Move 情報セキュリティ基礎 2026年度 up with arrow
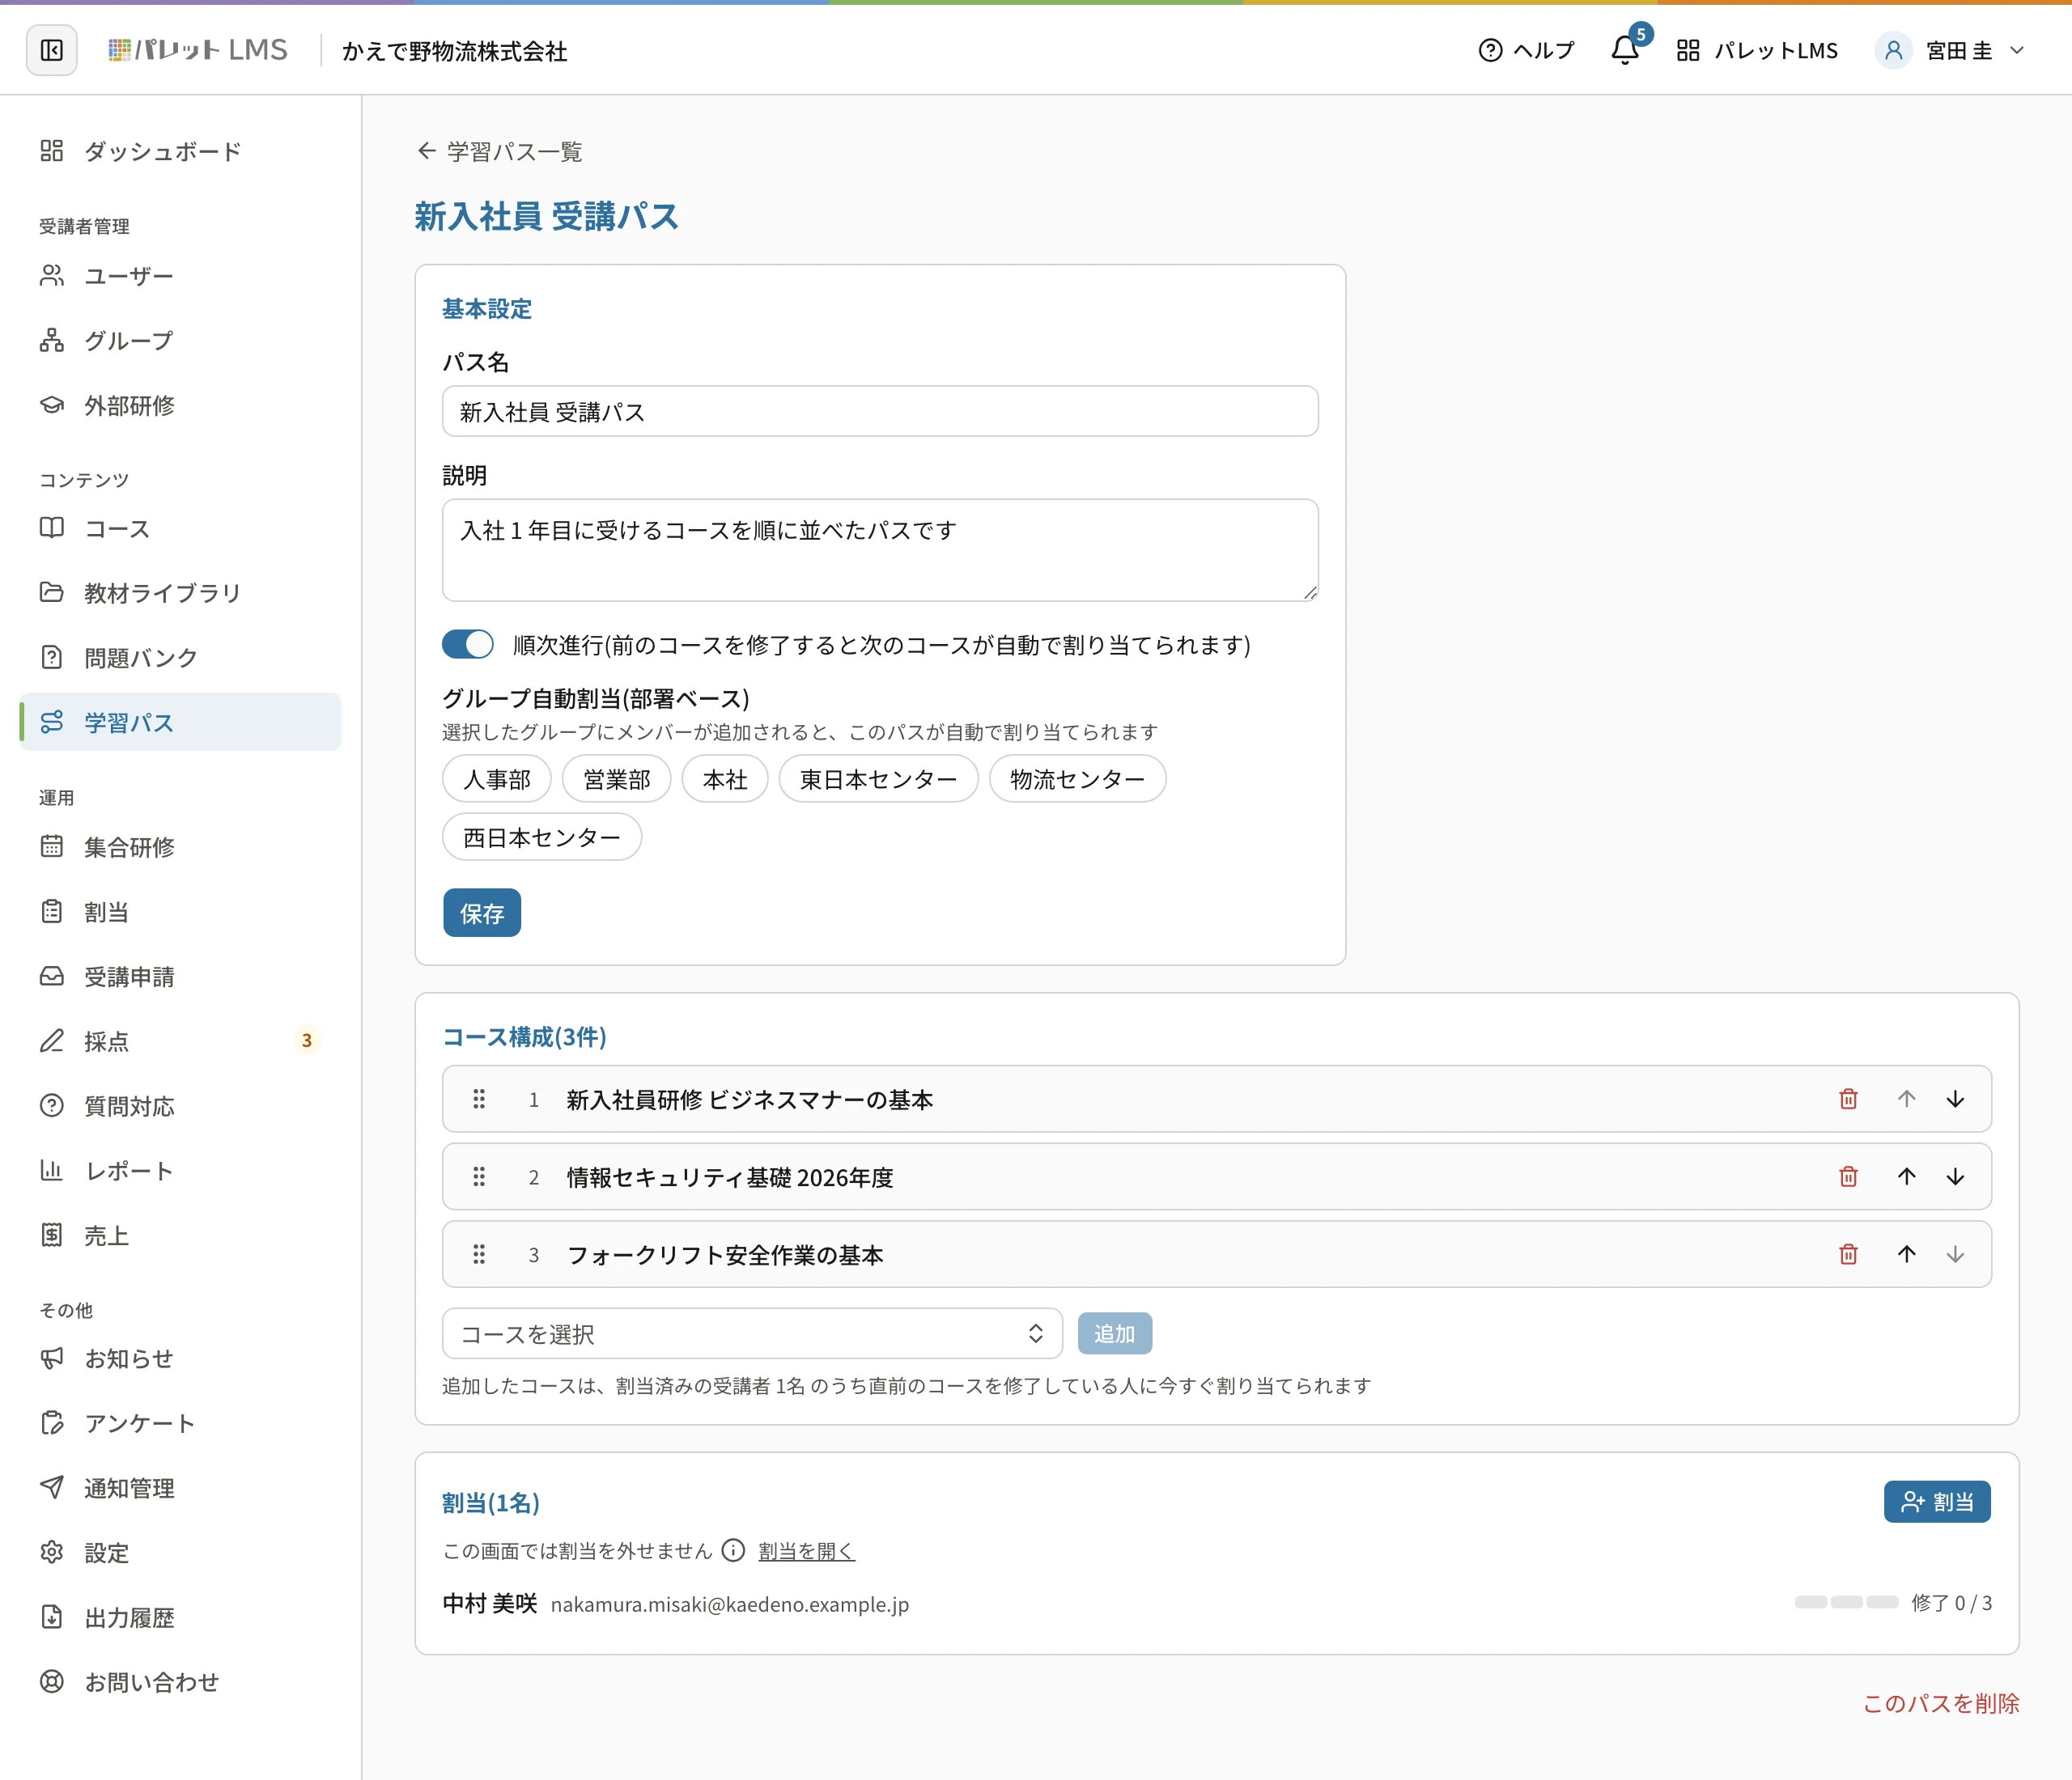The height and width of the screenshot is (1780, 2072). coord(1907,1176)
